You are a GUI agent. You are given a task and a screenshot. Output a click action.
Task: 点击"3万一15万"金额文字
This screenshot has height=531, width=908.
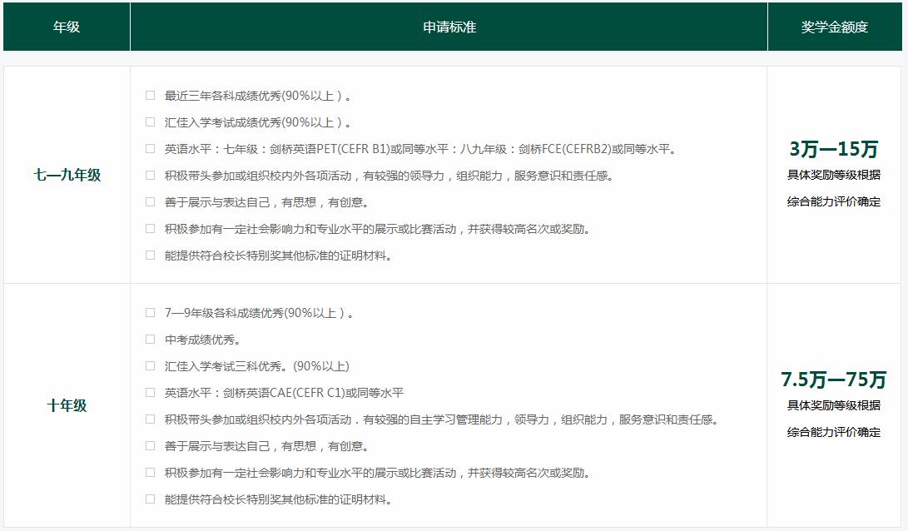coord(833,149)
